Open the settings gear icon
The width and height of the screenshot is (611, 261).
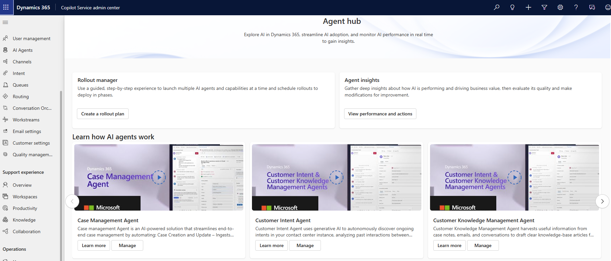(560, 7)
